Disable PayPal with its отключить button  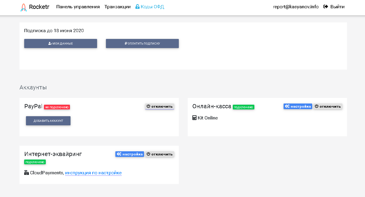click(x=159, y=106)
